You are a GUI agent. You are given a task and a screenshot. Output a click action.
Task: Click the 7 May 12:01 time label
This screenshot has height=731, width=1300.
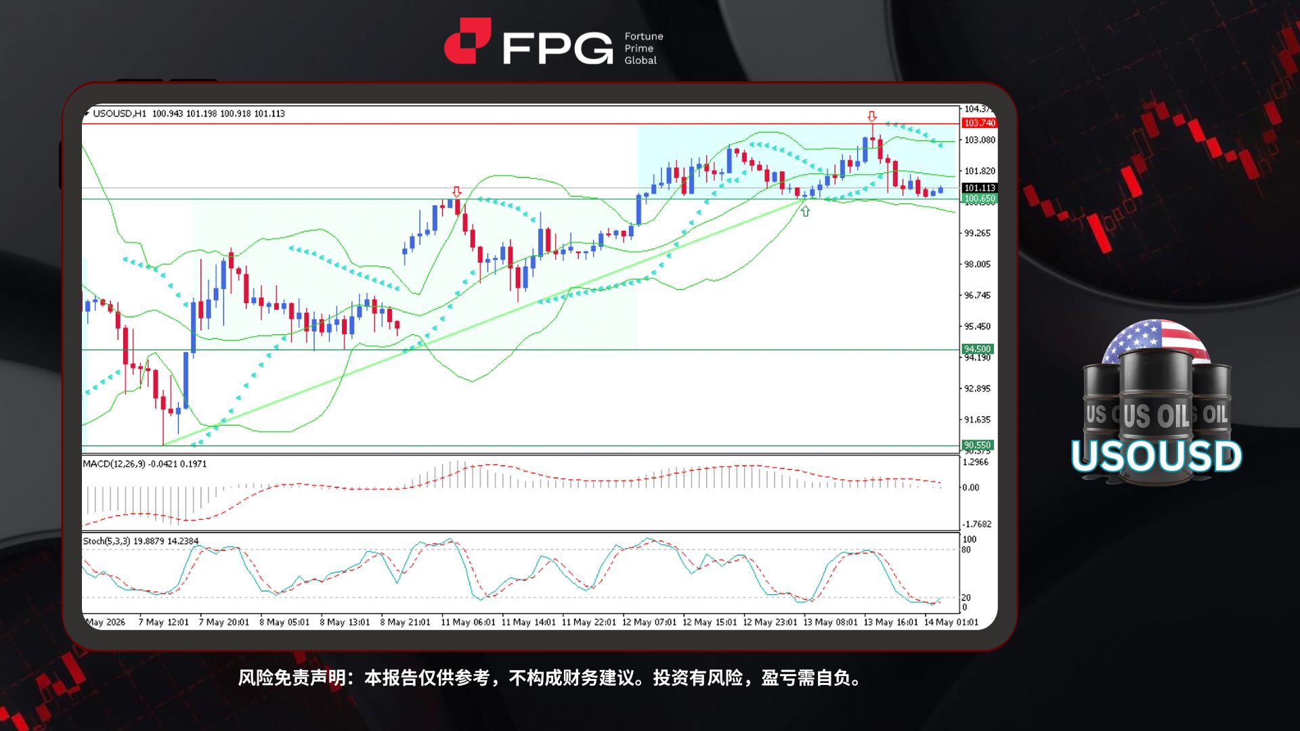tap(163, 623)
